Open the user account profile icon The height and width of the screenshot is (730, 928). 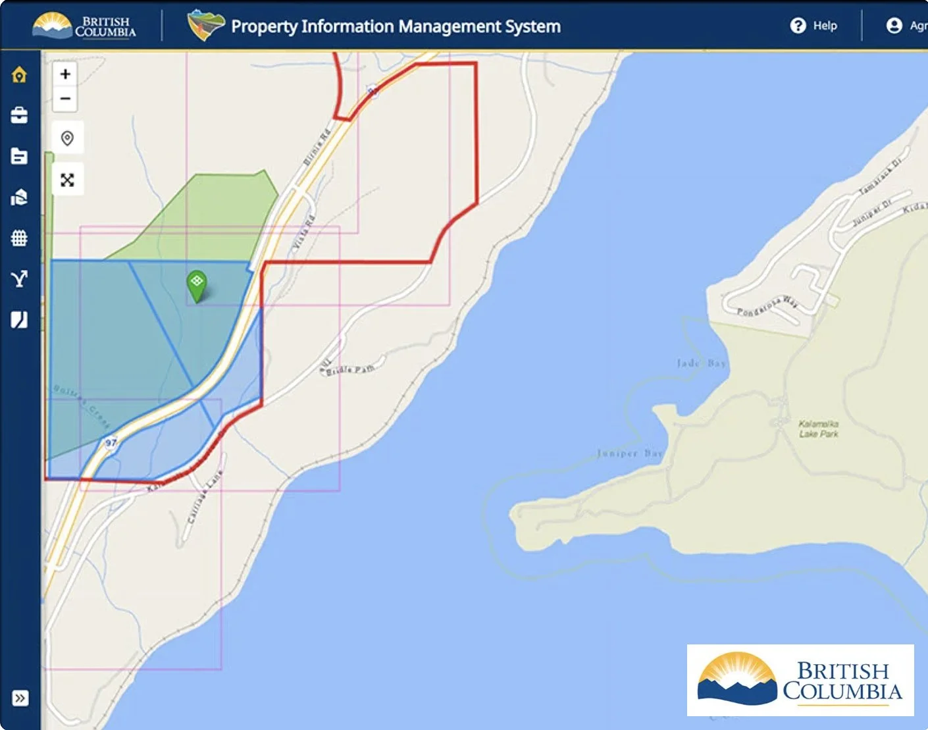click(x=894, y=26)
